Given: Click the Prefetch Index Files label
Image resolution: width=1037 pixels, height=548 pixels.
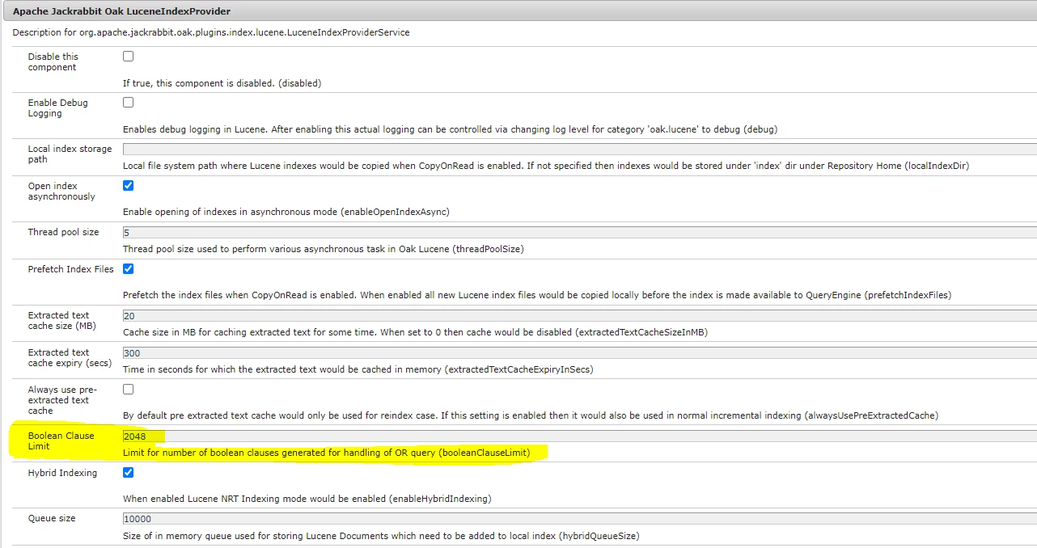Looking at the screenshot, I should [x=70, y=269].
